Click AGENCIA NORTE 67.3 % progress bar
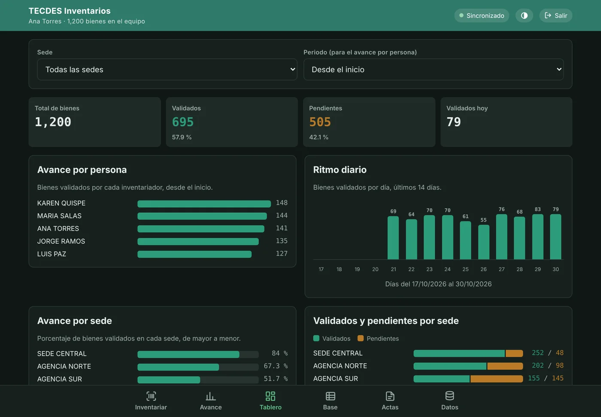The height and width of the screenshot is (417, 601). pyautogui.click(x=198, y=367)
